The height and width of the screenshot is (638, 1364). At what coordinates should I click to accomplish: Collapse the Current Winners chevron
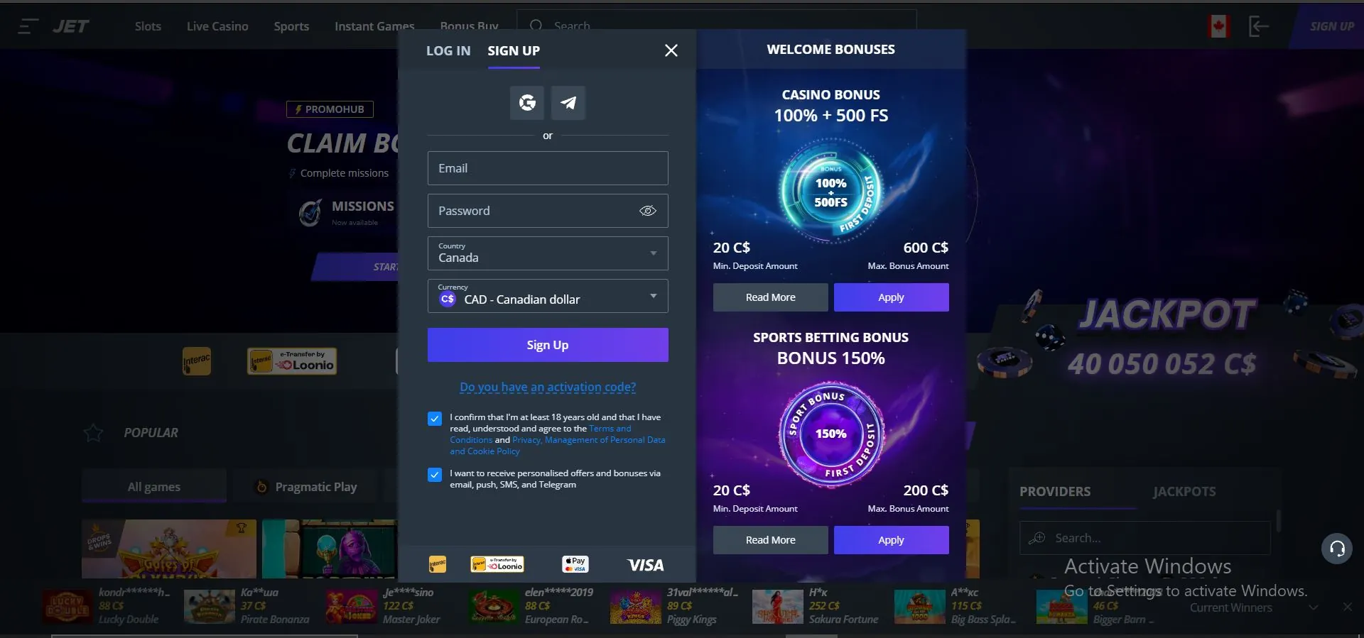(1314, 607)
